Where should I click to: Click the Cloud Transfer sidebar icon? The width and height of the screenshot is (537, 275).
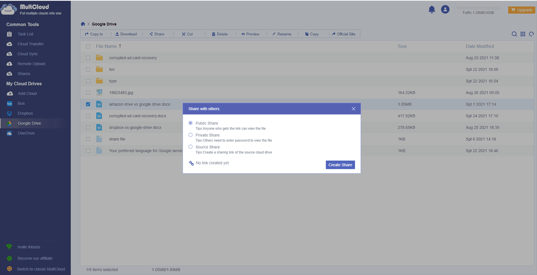point(10,44)
